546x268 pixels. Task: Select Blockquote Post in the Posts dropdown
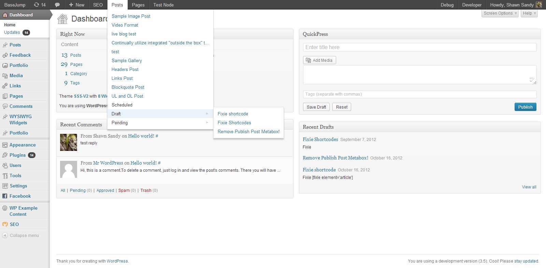pyautogui.click(x=128, y=87)
